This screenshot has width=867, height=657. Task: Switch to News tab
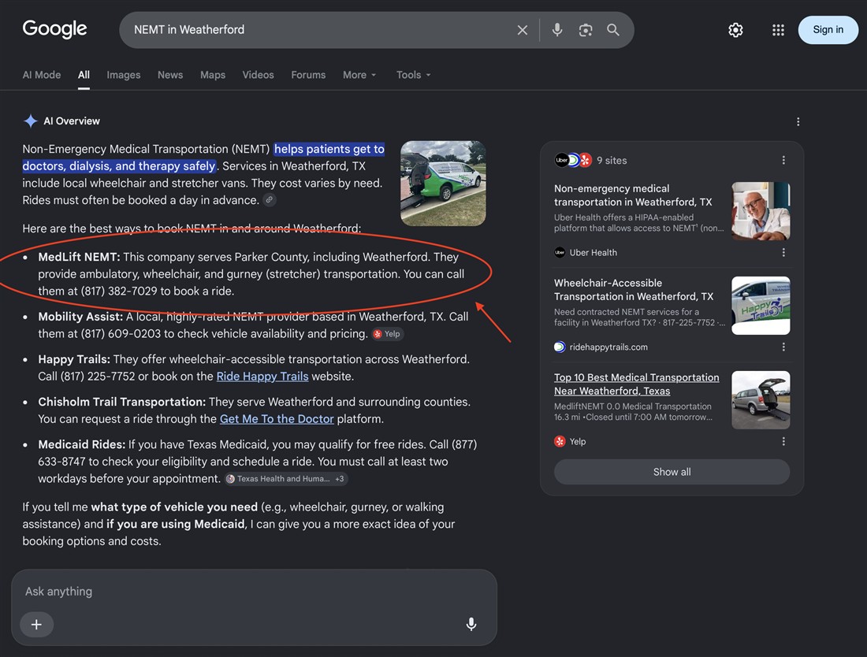pyautogui.click(x=169, y=75)
